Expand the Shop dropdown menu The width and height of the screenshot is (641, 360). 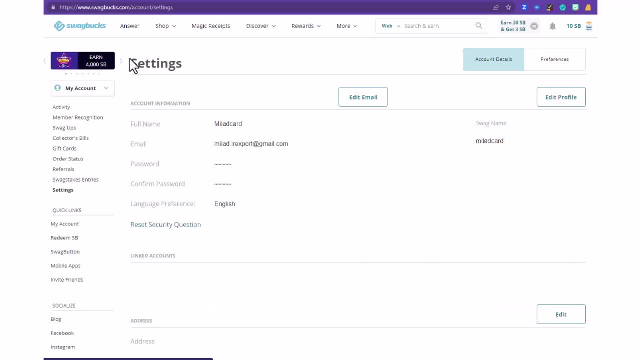click(x=165, y=26)
